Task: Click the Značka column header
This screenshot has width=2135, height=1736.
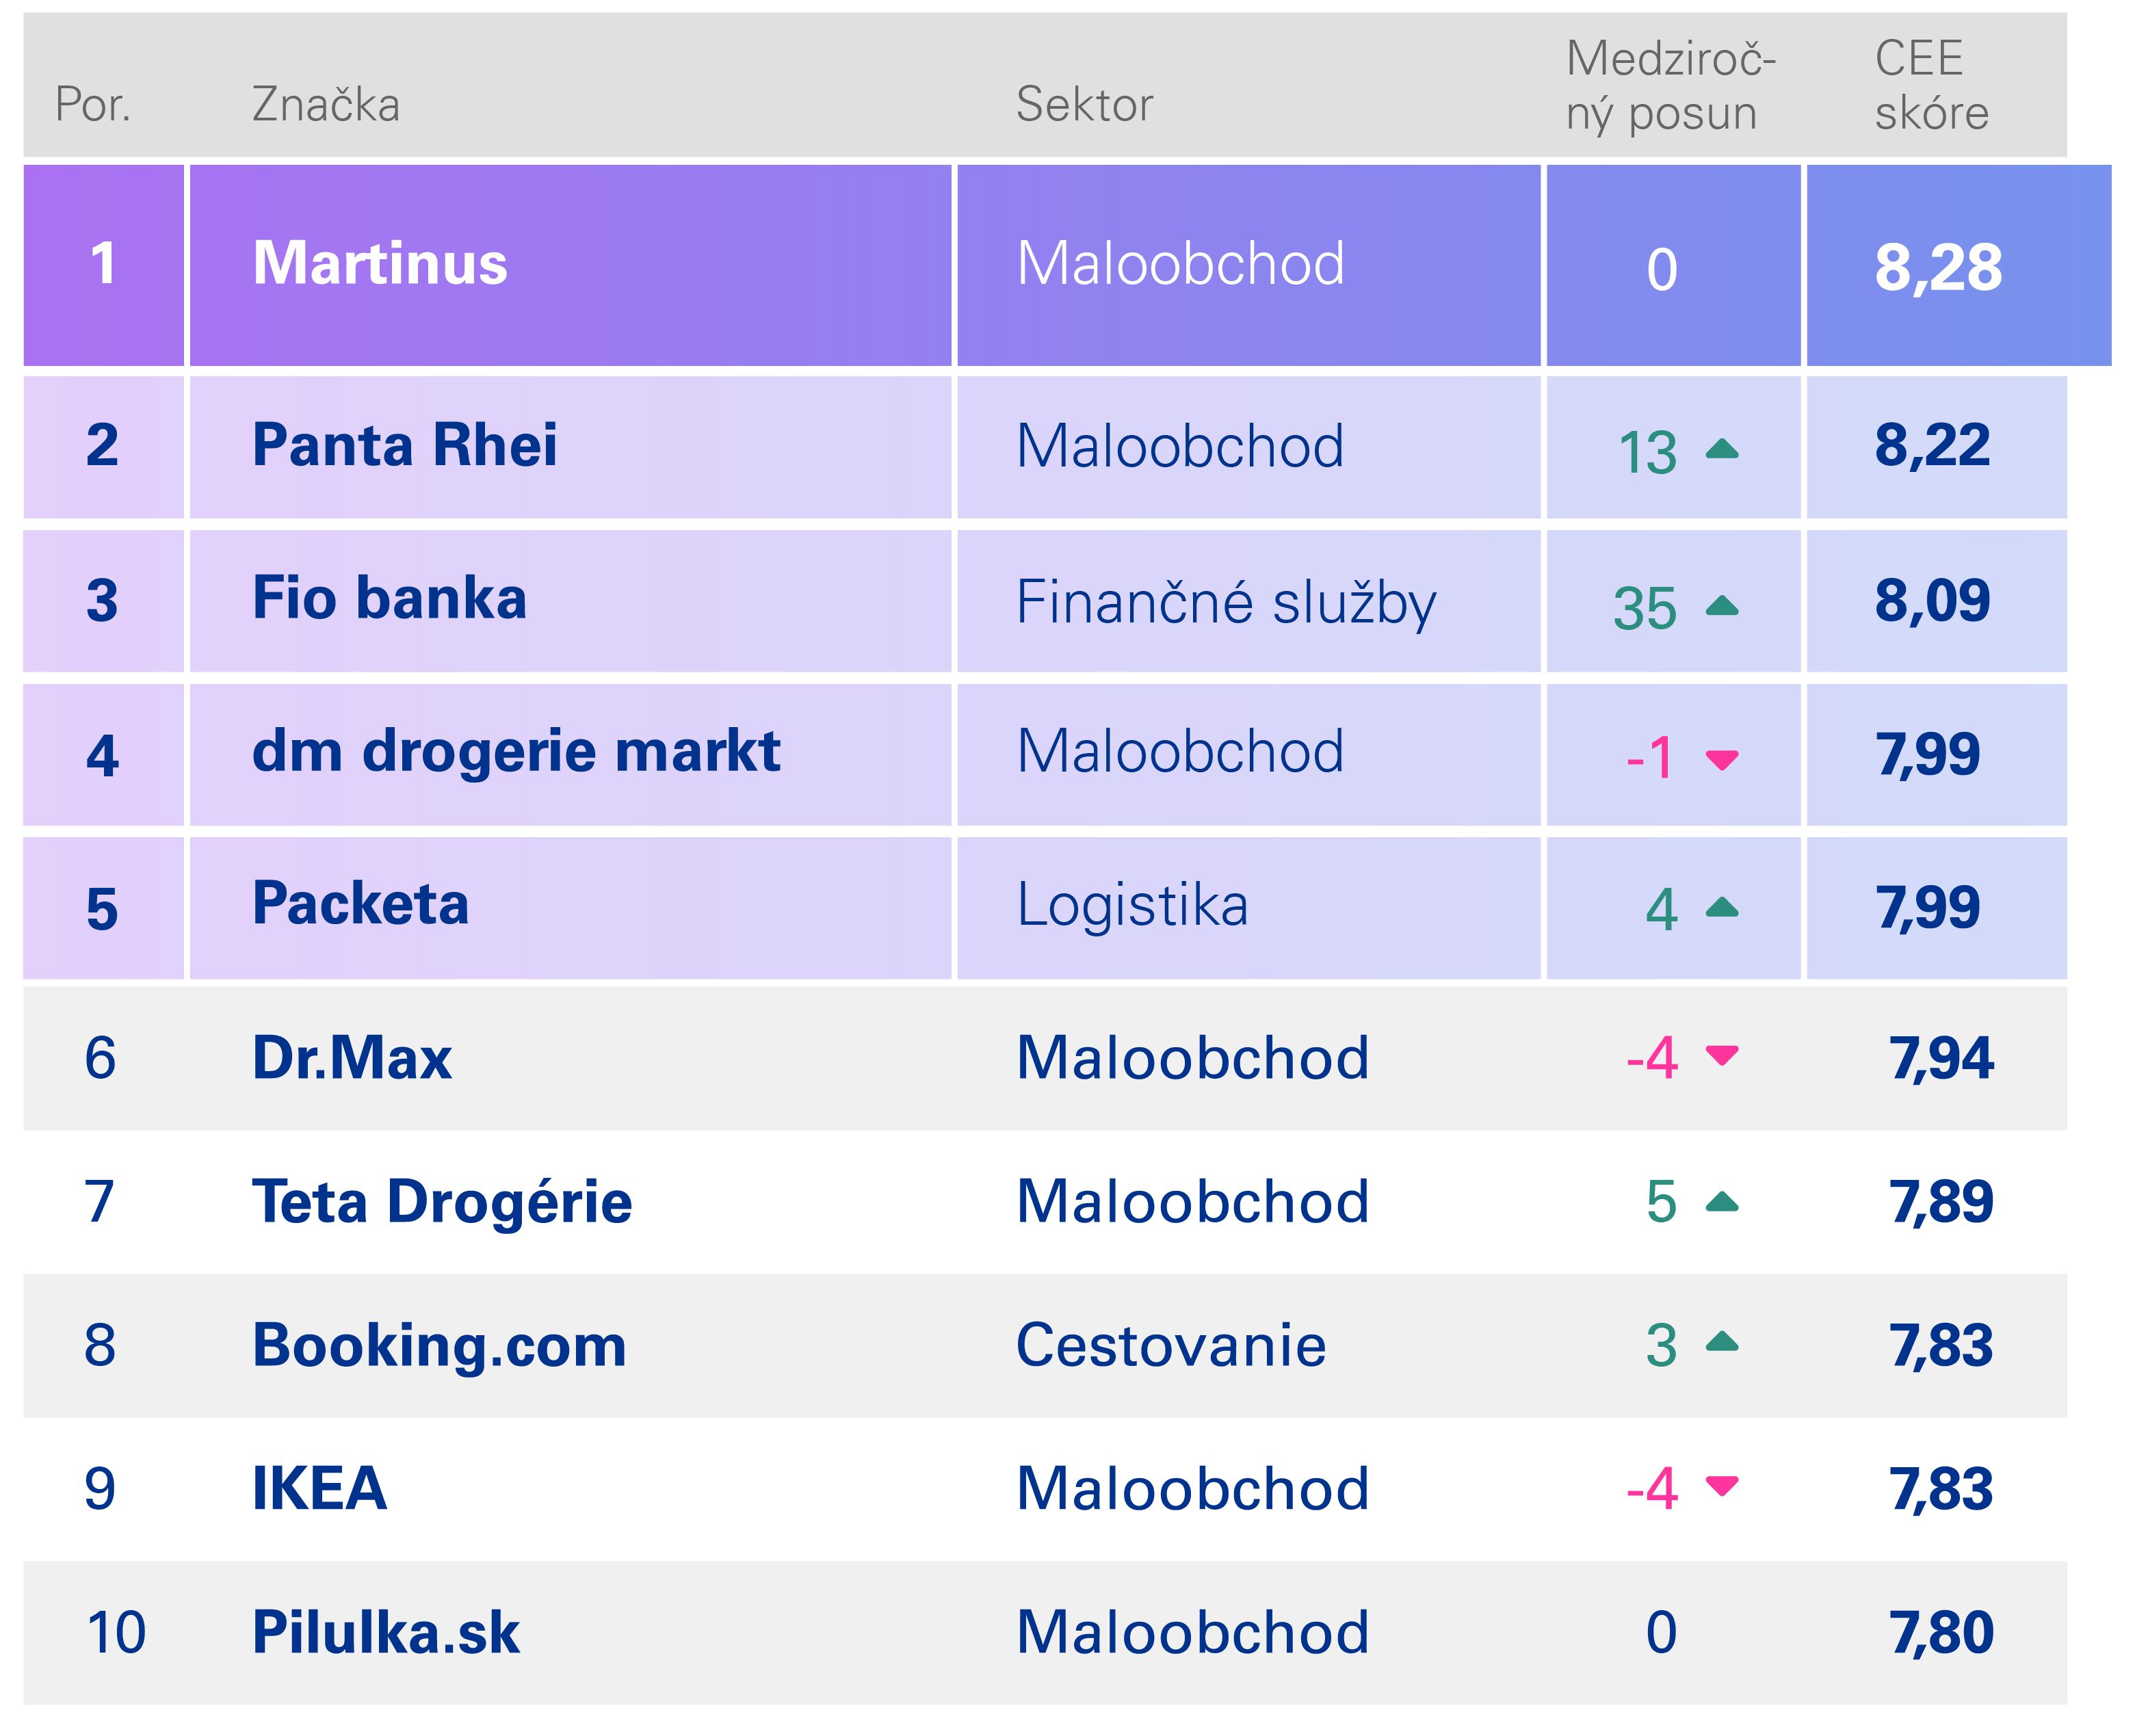Action: [x=325, y=105]
